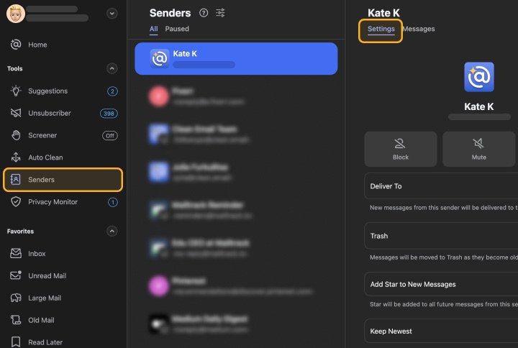Mute sender Kate K
This screenshot has width=518, height=348.
tap(478, 149)
